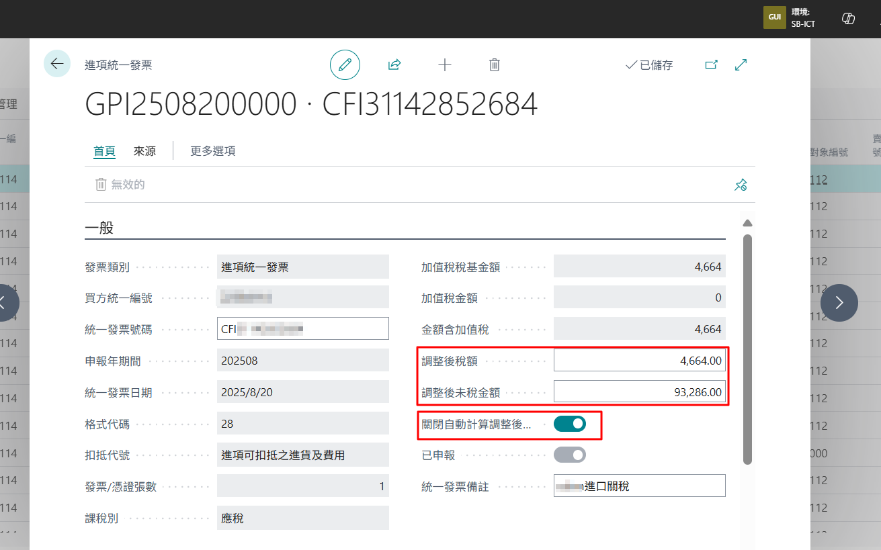This screenshot has width=881, height=550.
Task: Switch to 來源 tab
Action: (144, 151)
